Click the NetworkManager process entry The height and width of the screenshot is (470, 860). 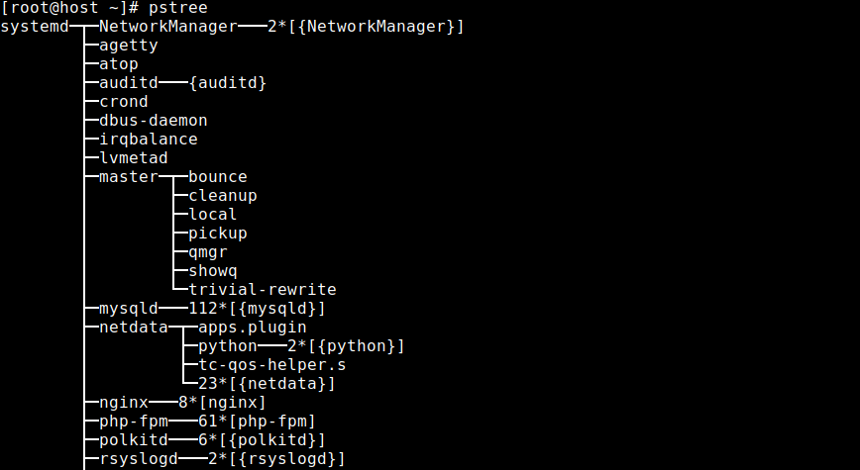point(167,27)
